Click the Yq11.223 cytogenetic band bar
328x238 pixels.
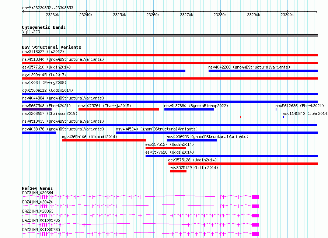170,36
